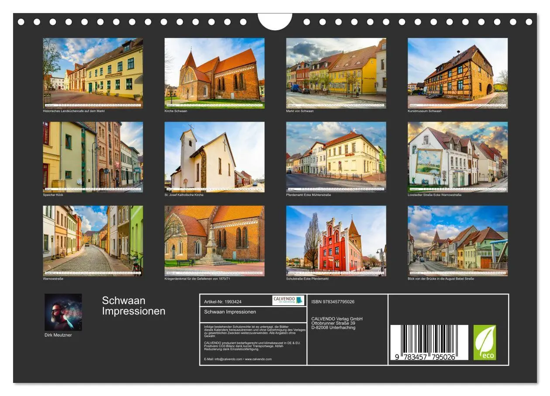This screenshot has height=396, width=550.
Task: Click the 'Markt von Schwaan' caption
Action: (300, 111)
